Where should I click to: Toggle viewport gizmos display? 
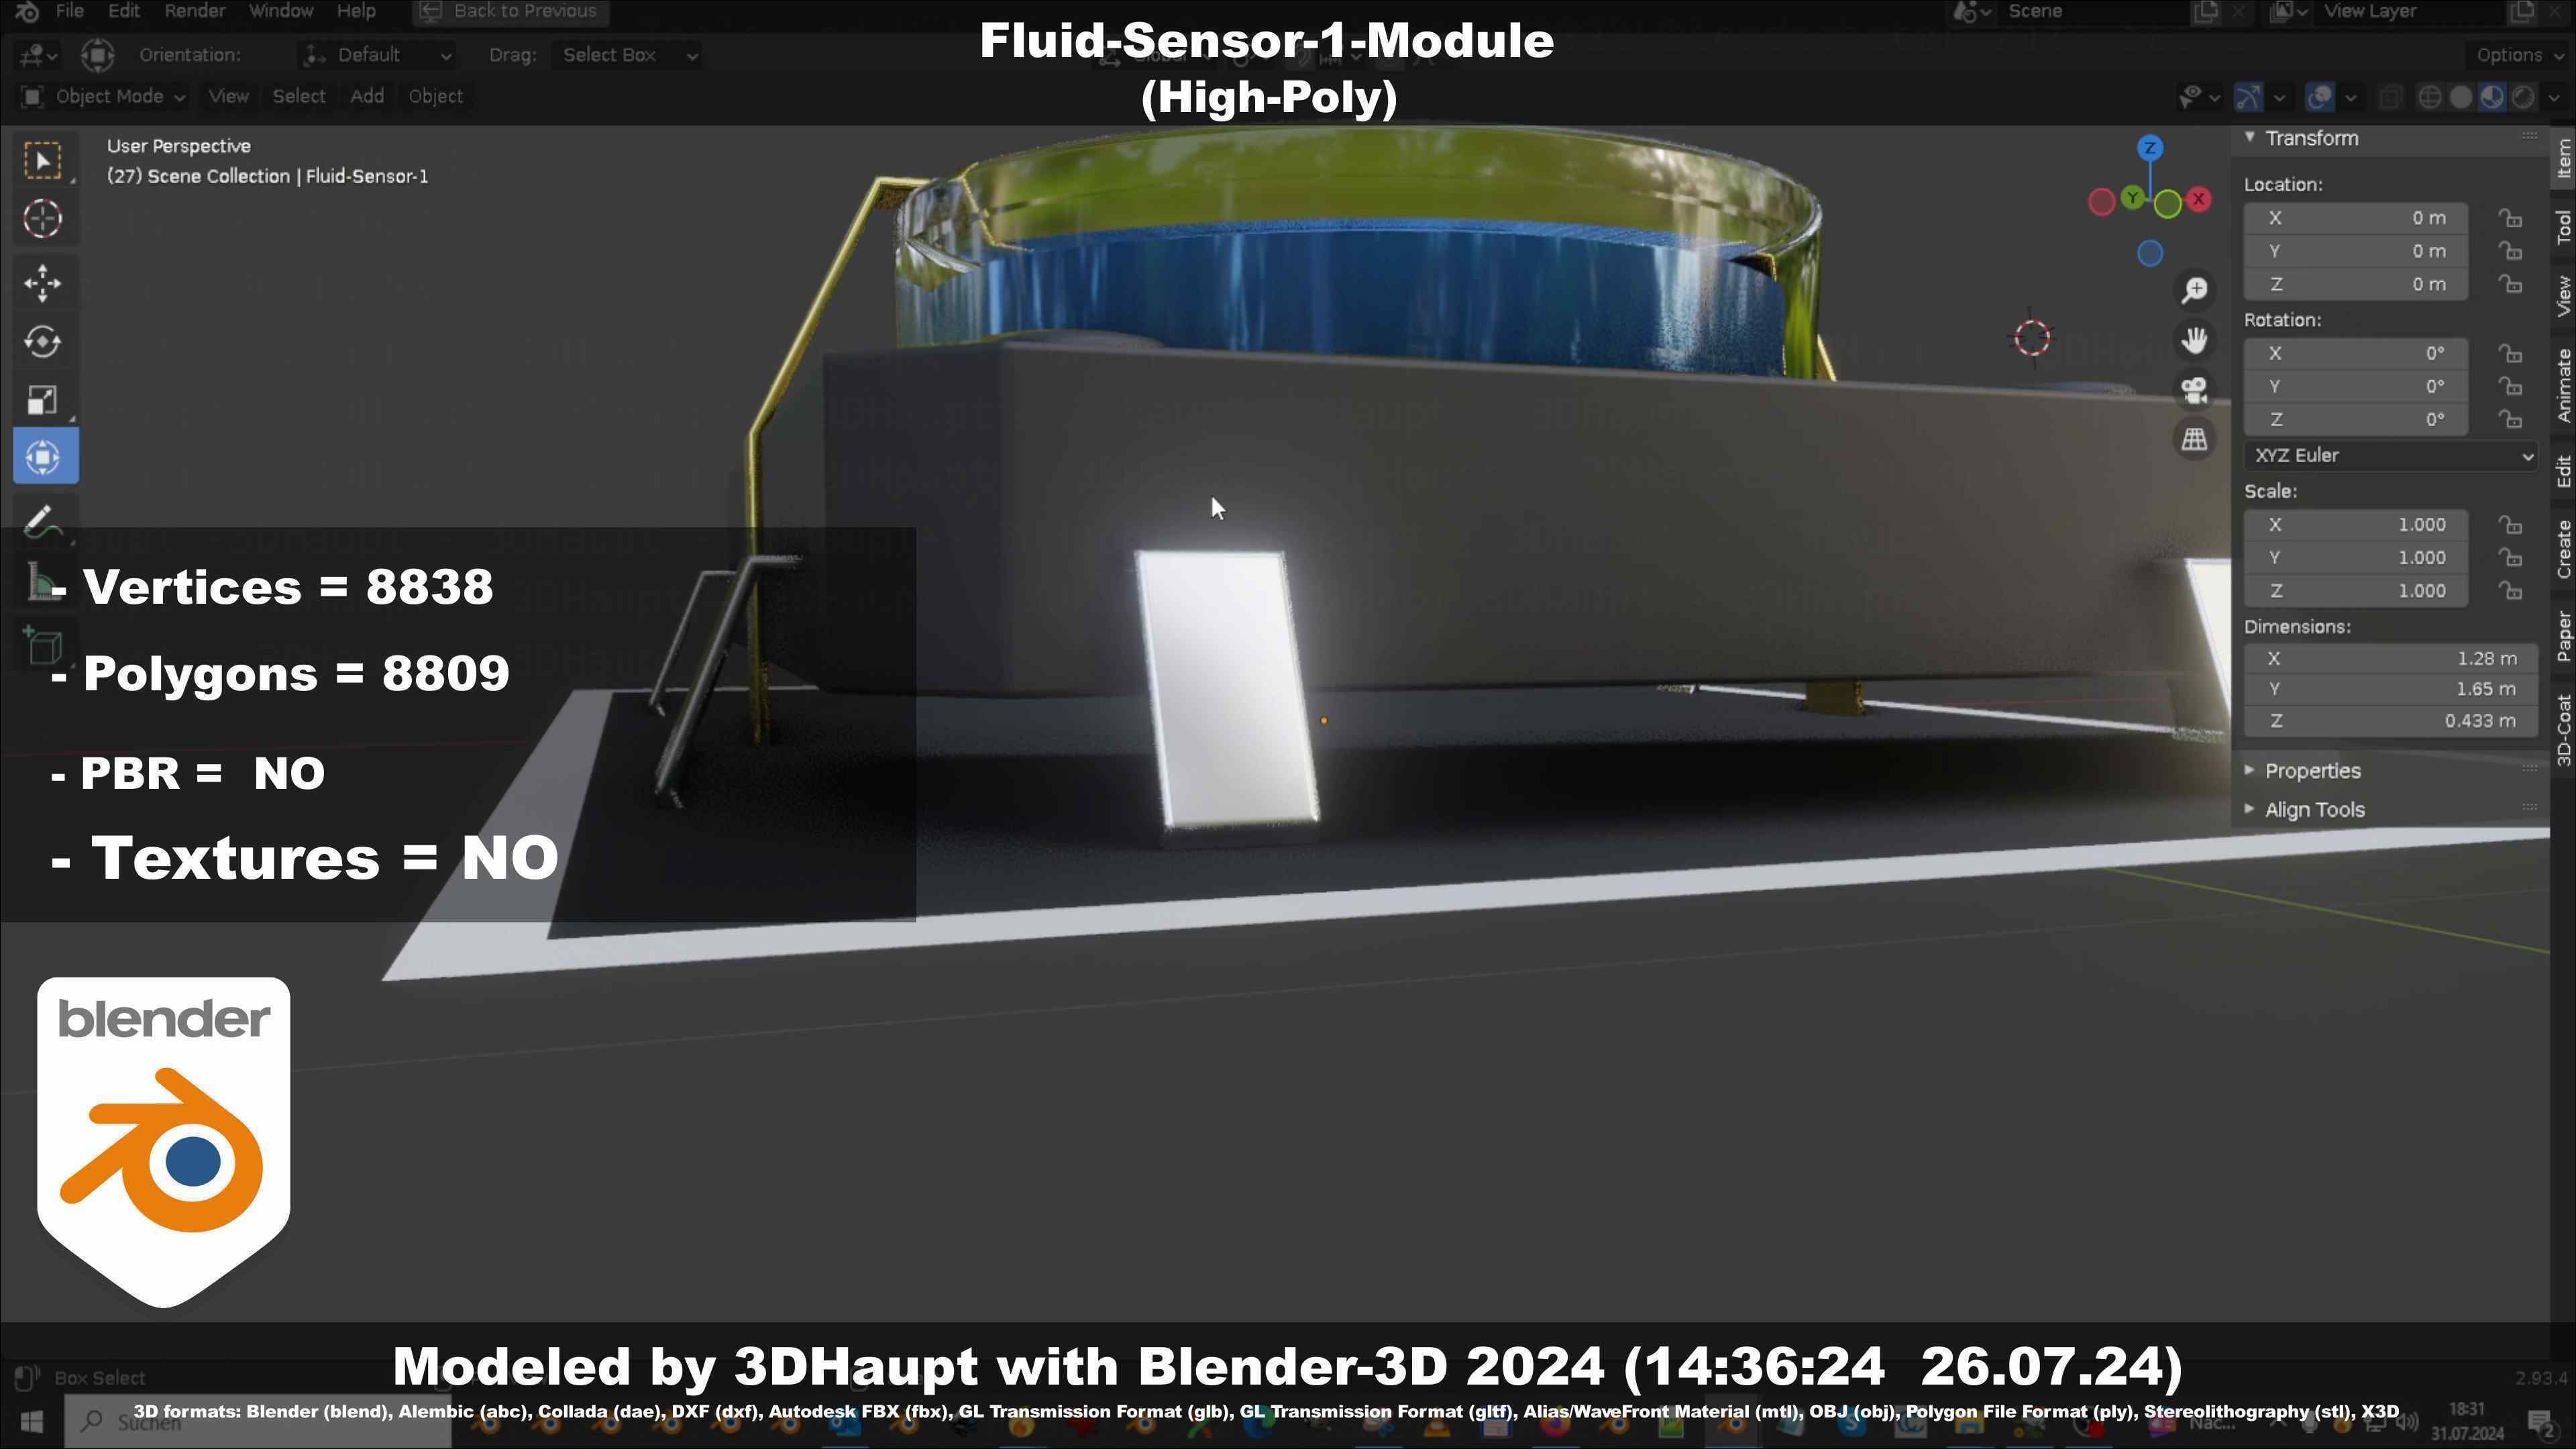coord(2249,97)
